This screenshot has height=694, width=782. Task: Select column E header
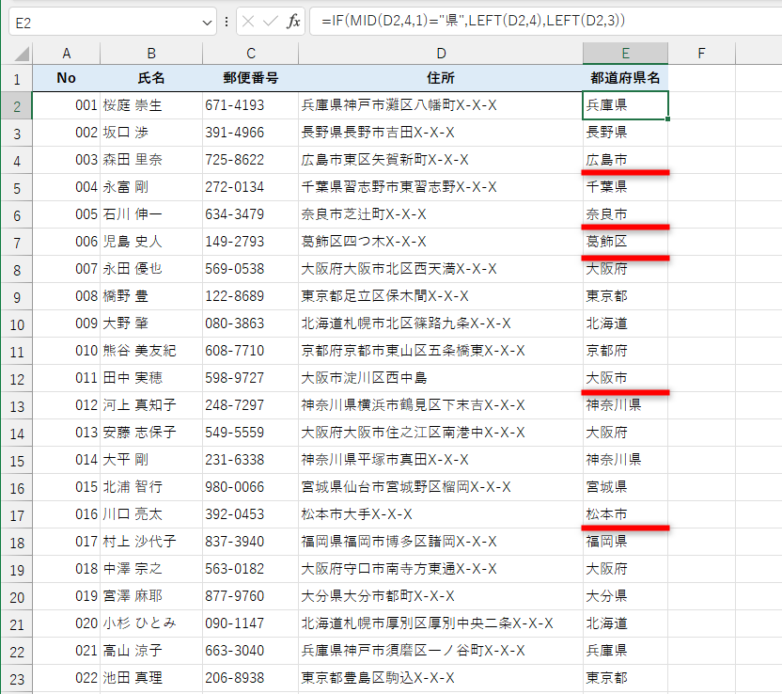(x=625, y=54)
